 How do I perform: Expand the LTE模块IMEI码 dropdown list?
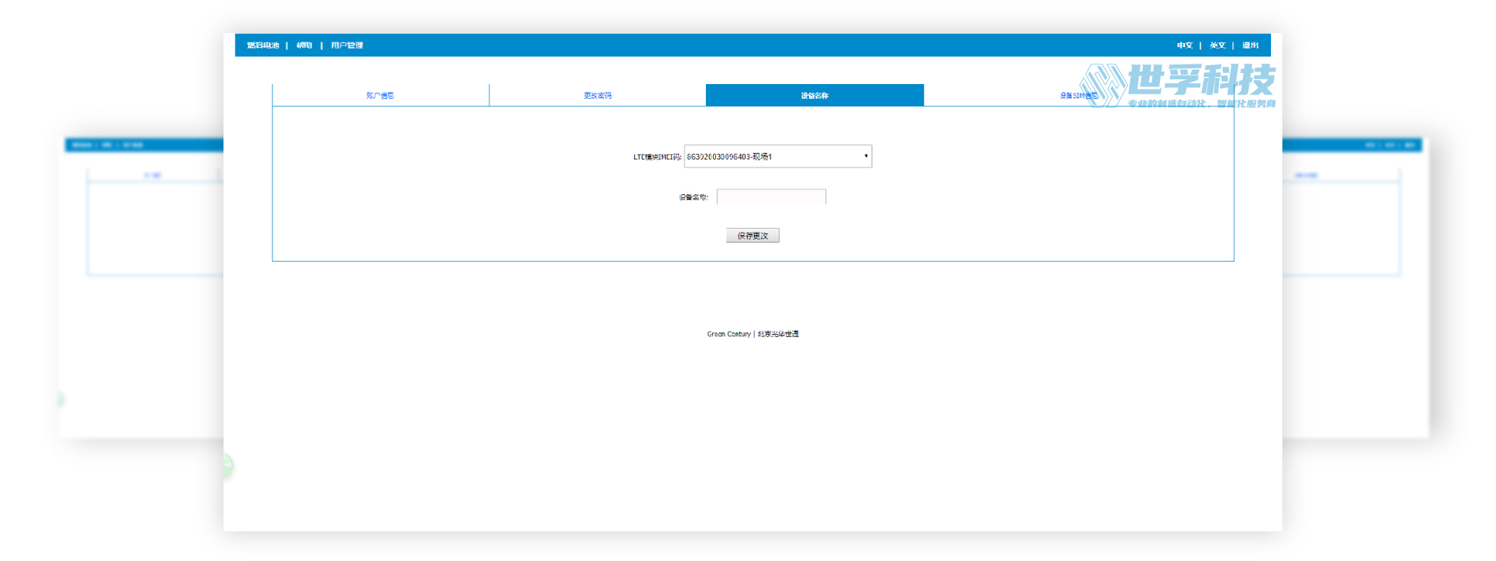(777, 156)
